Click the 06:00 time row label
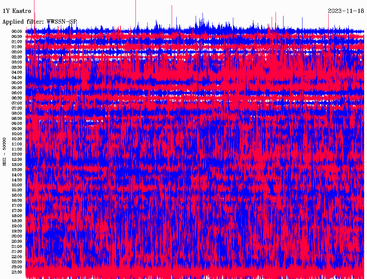The height and width of the screenshot is (279, 367). click(17, 93)
